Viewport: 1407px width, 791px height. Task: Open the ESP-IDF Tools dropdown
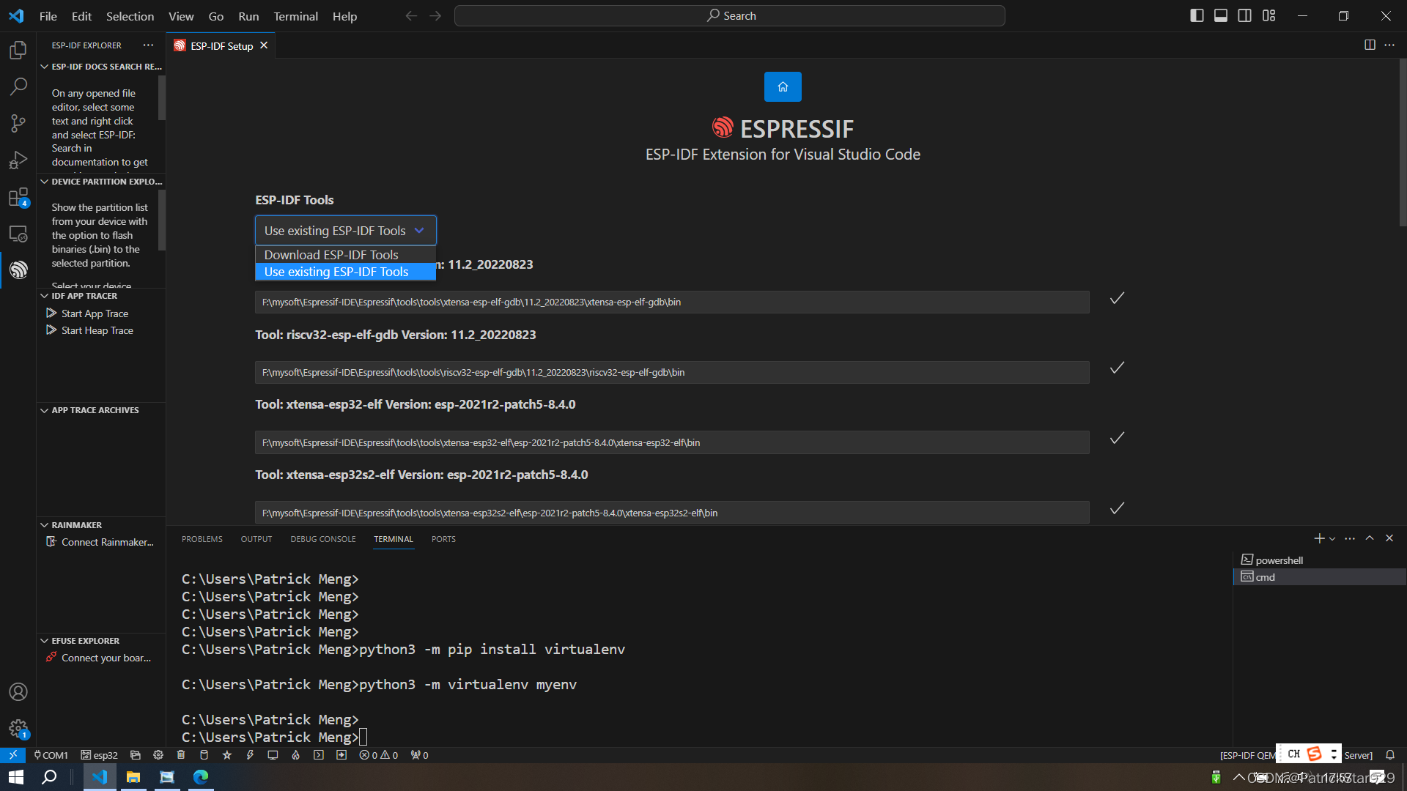pos(345,231)
